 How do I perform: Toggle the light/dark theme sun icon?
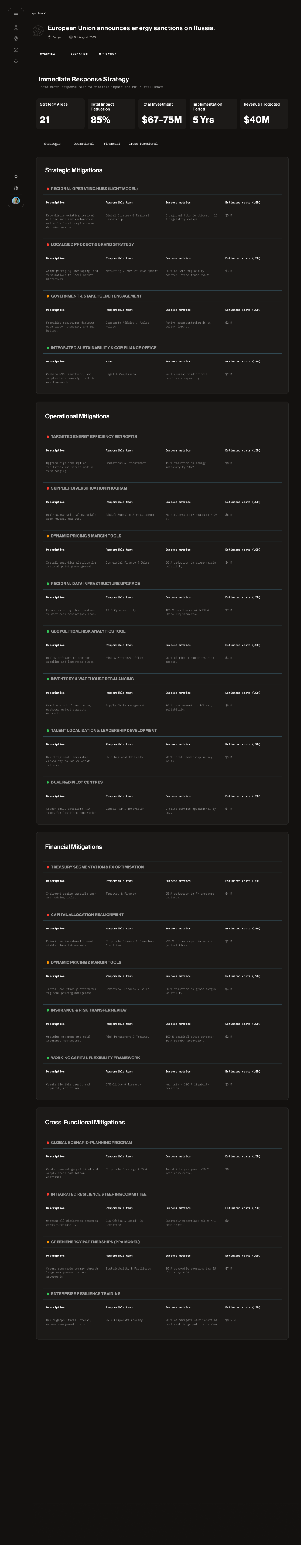point(15,176)
